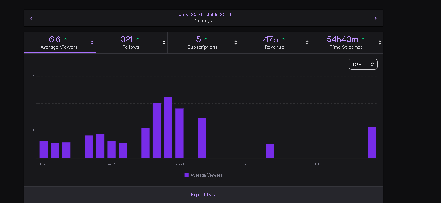
Task: Open Subscriptions metric selector arrows
Action: click(236, 43)
